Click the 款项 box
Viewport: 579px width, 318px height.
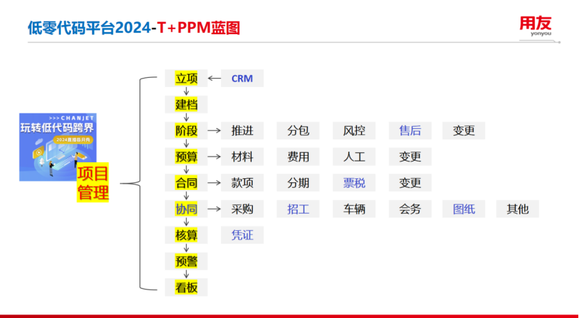point(242,182)
